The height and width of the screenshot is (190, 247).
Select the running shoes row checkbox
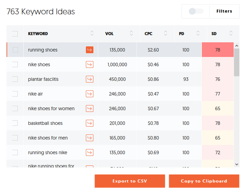[15, 50]
